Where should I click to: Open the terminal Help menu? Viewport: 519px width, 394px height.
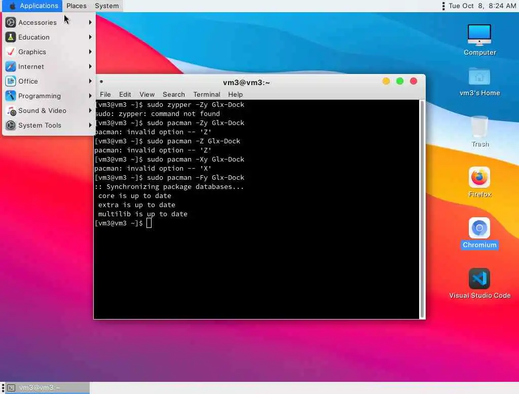point(235,94)
